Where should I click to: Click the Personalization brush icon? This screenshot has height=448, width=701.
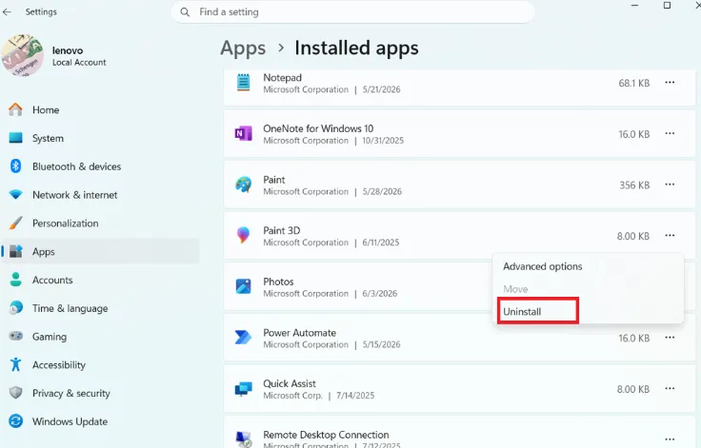(15, 223)
